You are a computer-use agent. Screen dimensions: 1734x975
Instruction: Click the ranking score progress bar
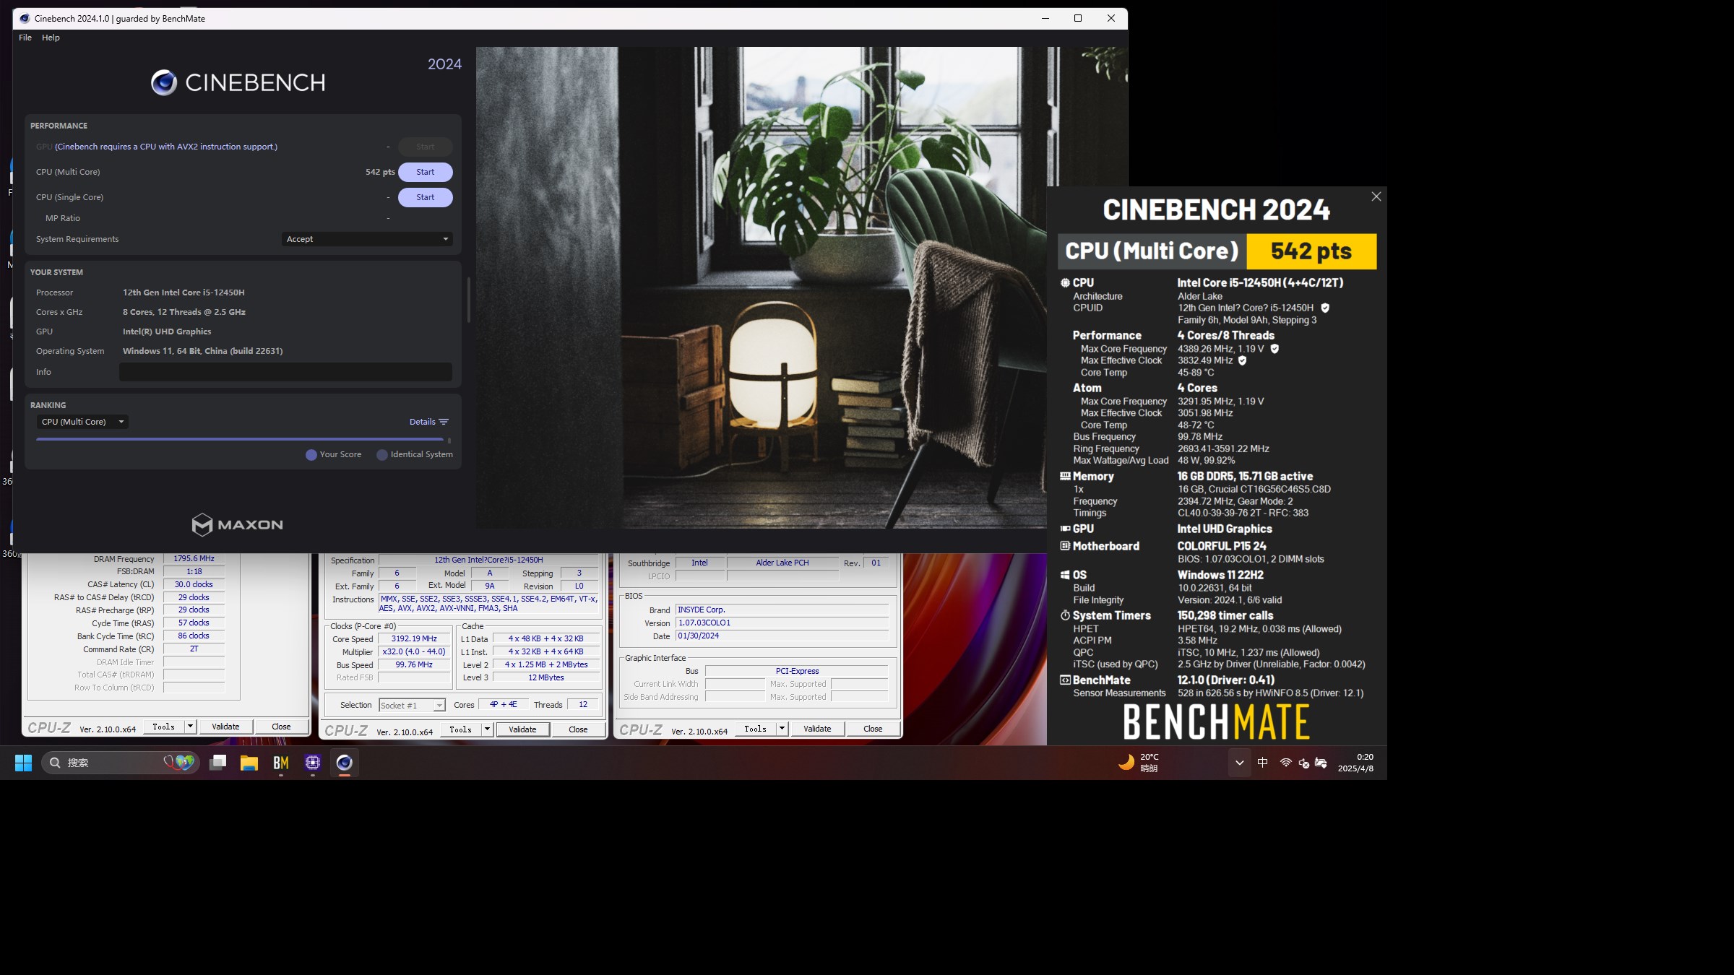click(240, 439)
